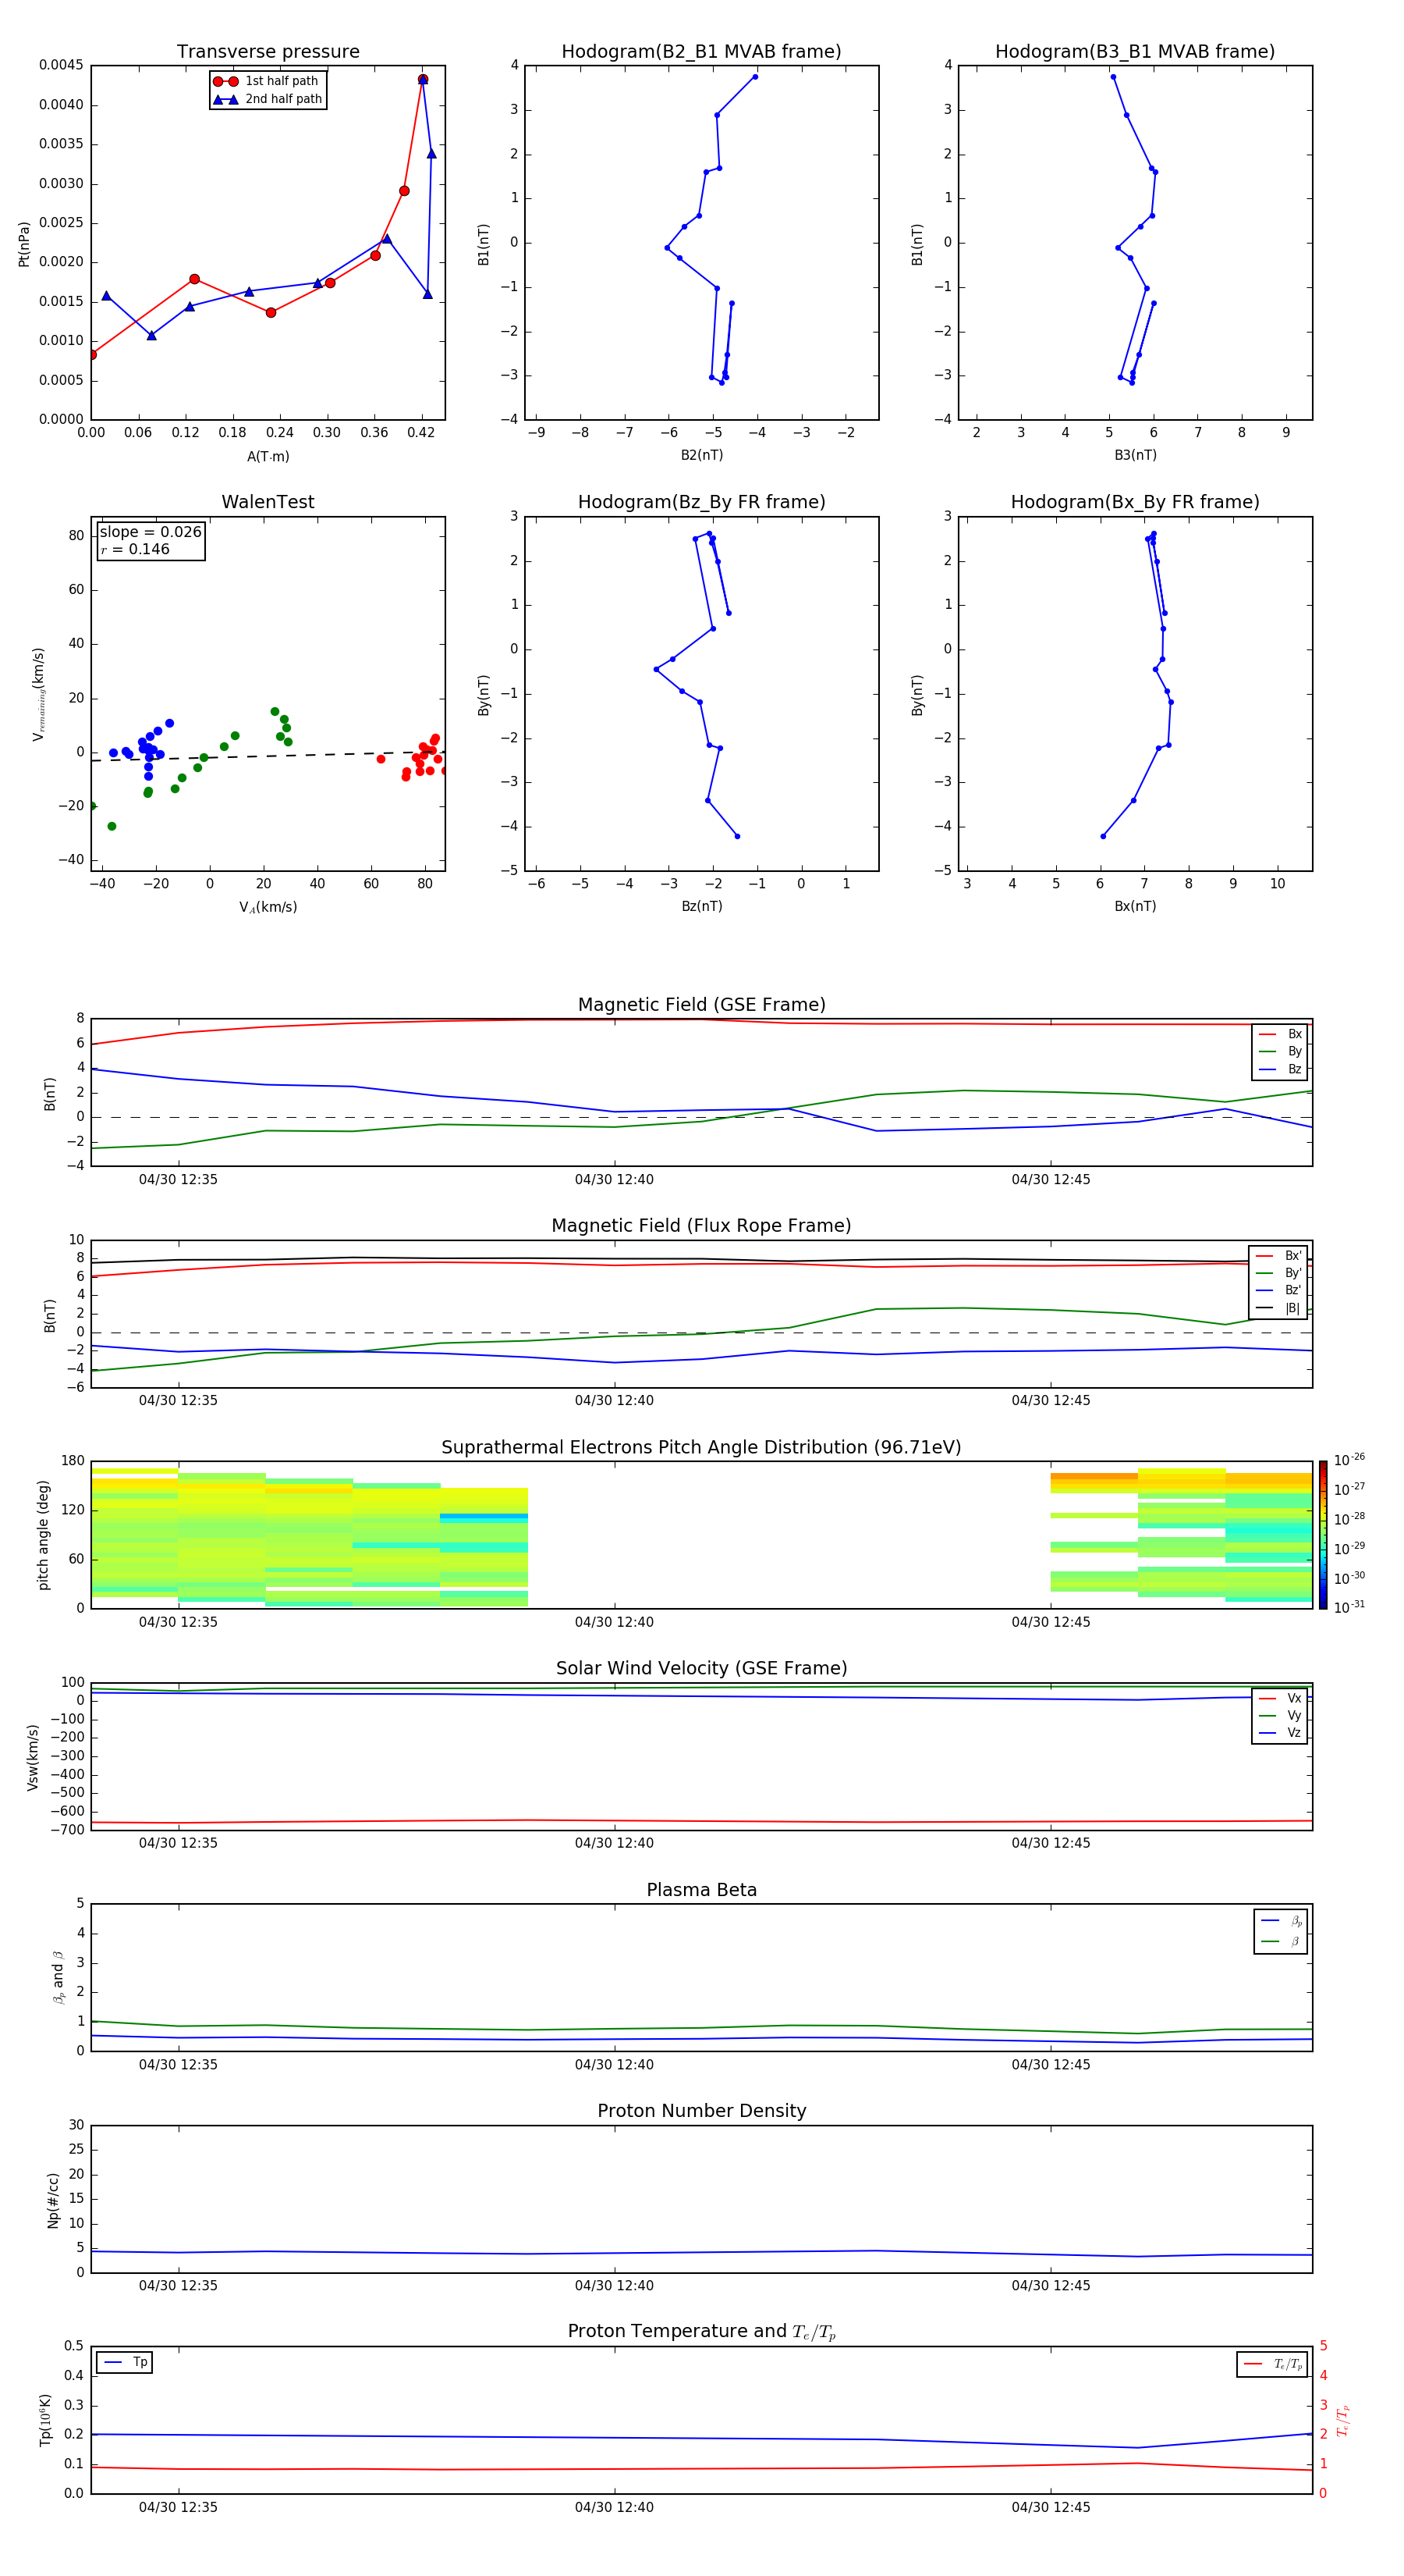Click '04/30 12:40' tick under GSE magnetic field
This screenshot has width=1404, height=2576.
click(614, 1180)
